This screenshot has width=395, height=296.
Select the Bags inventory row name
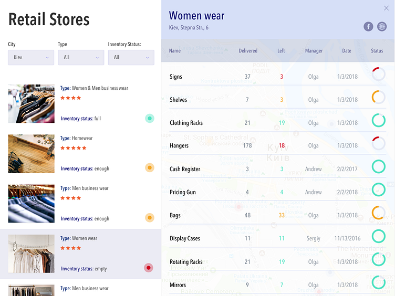tap(175, 216)
